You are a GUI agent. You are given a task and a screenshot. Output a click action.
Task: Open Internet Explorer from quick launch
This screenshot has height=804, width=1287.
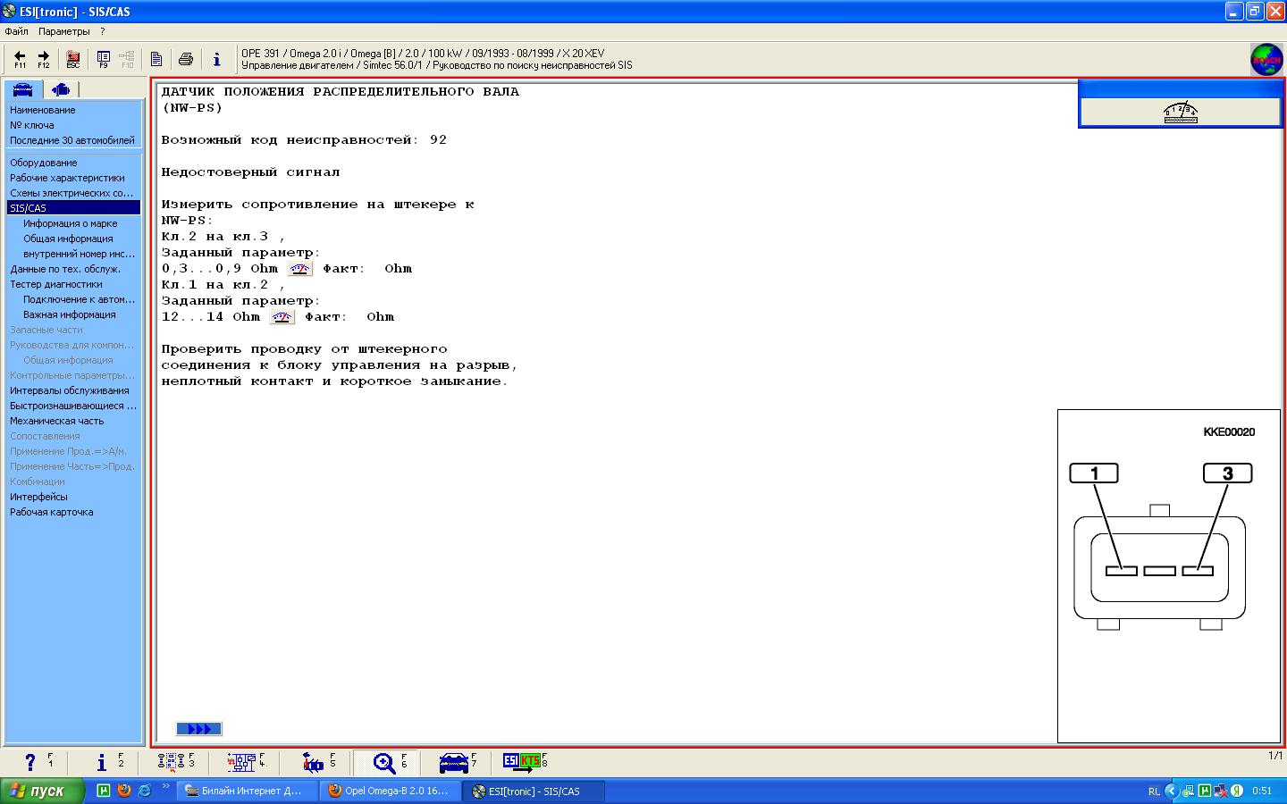pyautogui.click(x=144, y=791)
